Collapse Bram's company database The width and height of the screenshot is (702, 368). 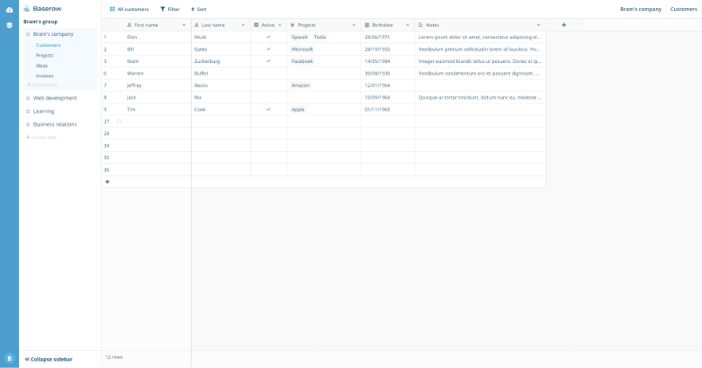(x=53, y=34)
